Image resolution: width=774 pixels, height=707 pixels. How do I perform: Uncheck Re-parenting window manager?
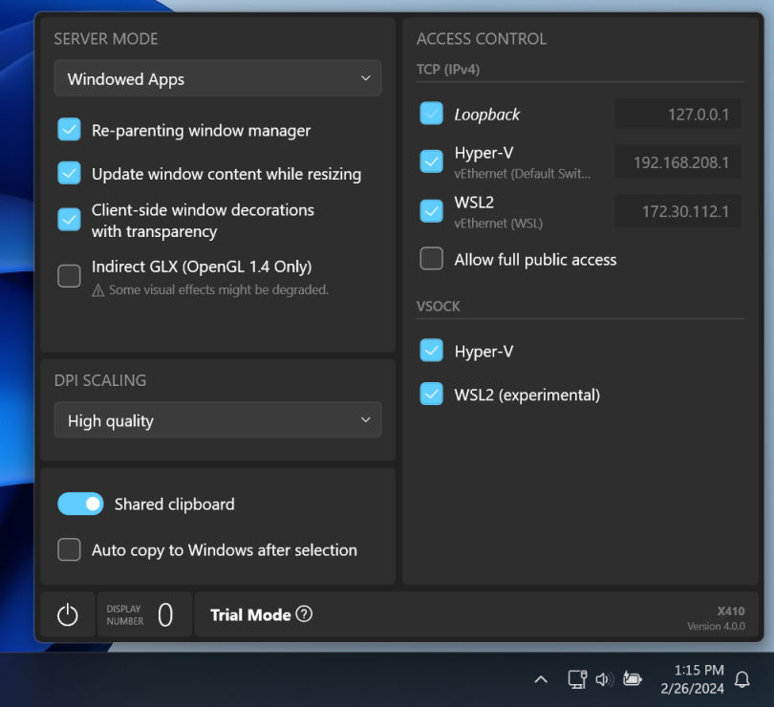69,131
